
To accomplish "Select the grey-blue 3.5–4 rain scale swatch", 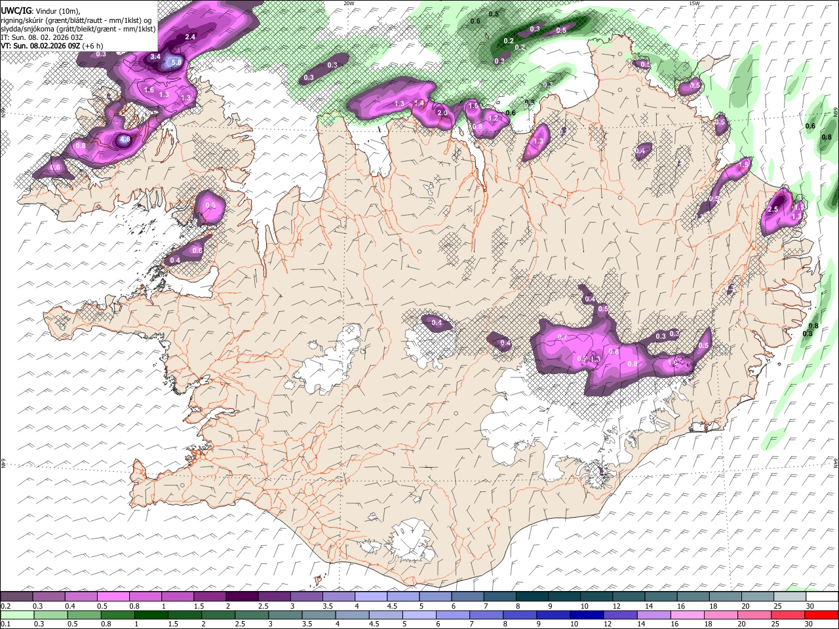I will click(318, 615).
